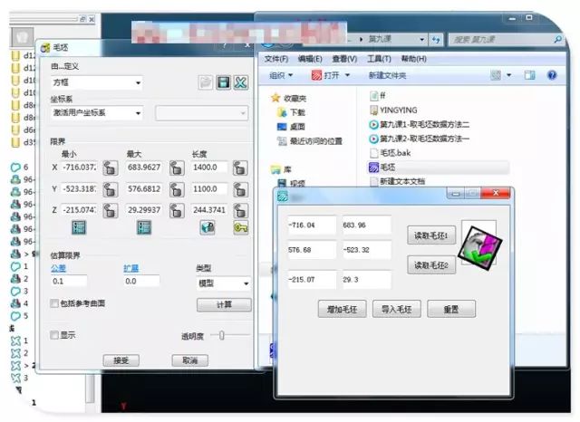Click the 计算 button in 毛坯 dialog
Screen dimensions: 580x422
[224, 305]
